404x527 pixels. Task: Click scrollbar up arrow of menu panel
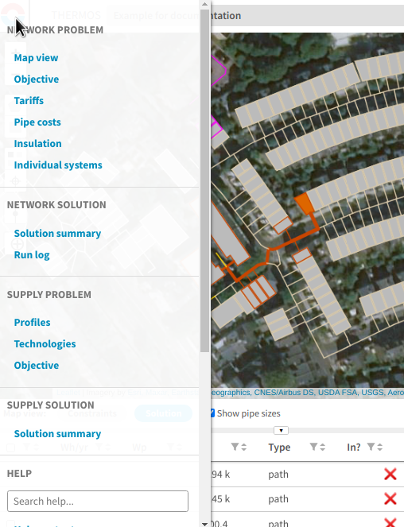pyautogui.click(x=205, y=4)
